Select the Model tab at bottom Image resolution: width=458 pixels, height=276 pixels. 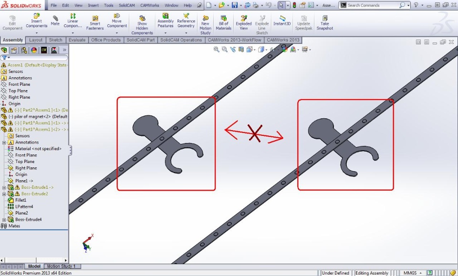tap(34, 266)
